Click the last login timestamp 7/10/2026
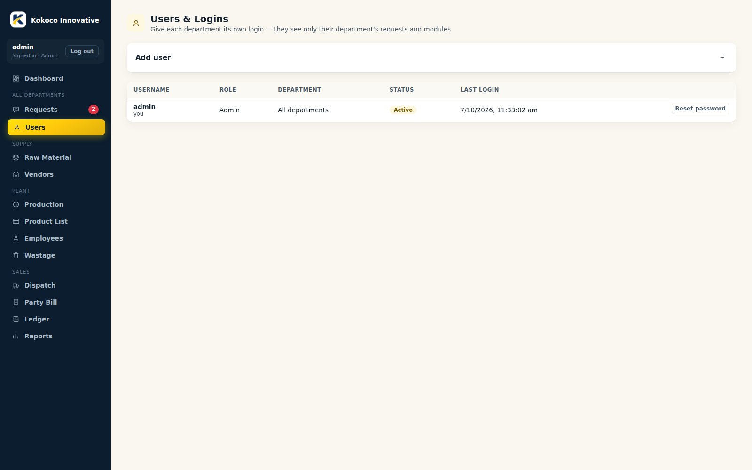Screen dimensions: 752x470 pyautogui.click(x=499, y=110)
